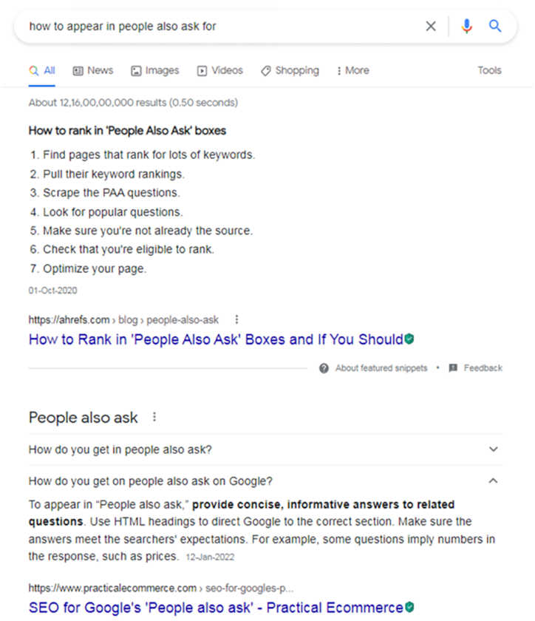The image size is (535, 621).
Task: Open the three-dot menu beside ahrefs.com result
Action: click(x=236, y=319)
